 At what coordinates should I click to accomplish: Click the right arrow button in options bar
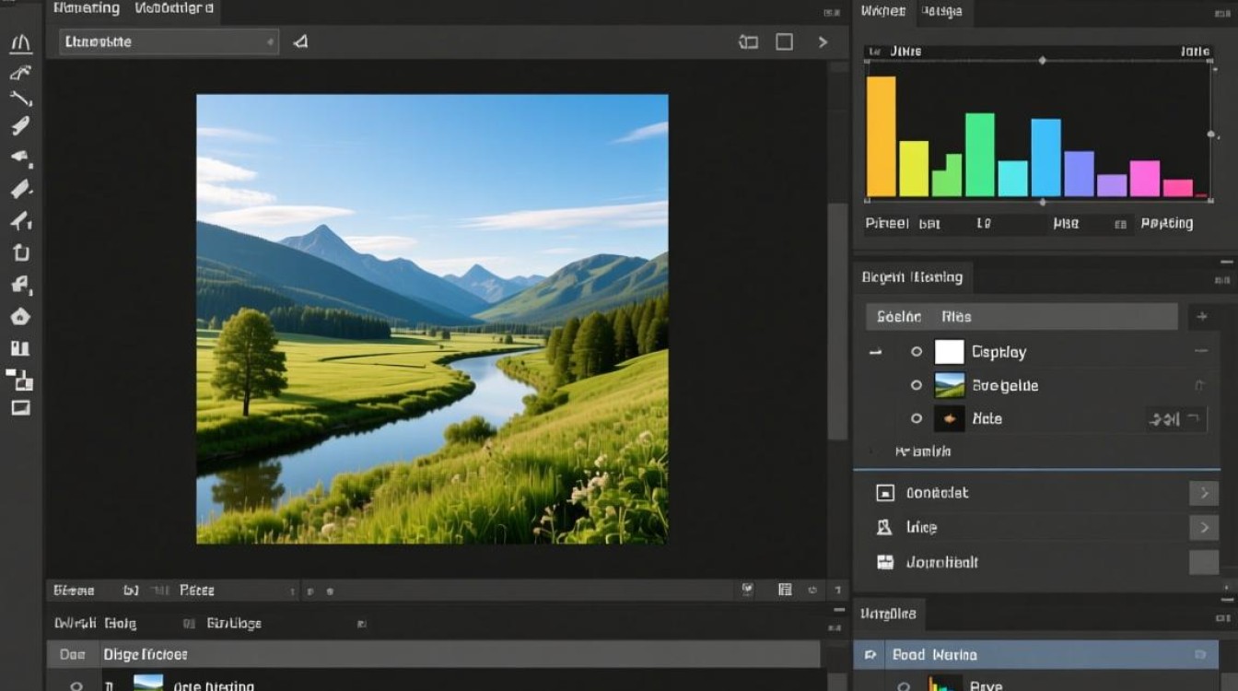click(x=823, y=41)
